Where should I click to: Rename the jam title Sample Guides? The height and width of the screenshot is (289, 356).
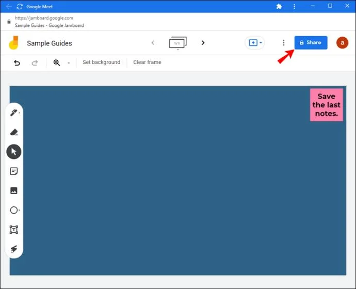(x=50, y=43)
